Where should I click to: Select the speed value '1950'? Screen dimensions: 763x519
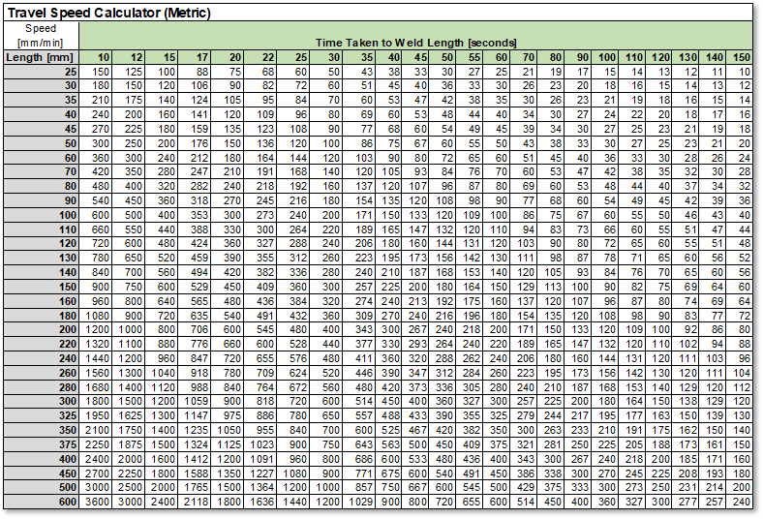(98, 416)
